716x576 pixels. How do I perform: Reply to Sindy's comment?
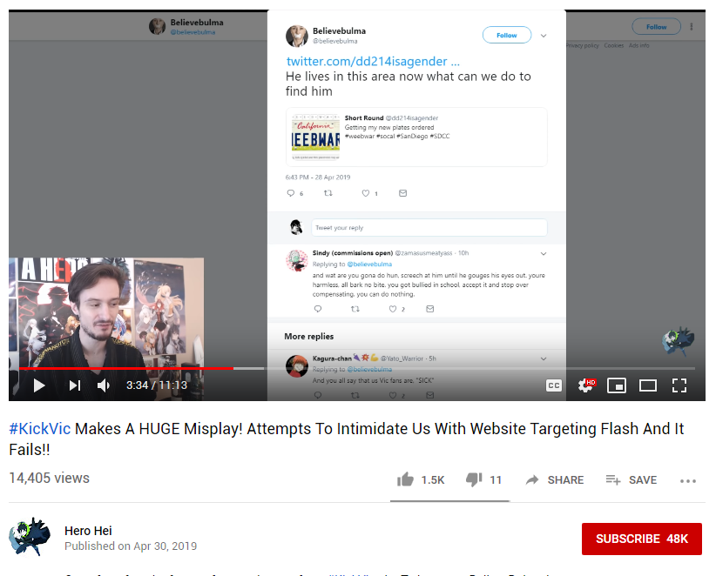click(318, 309)
